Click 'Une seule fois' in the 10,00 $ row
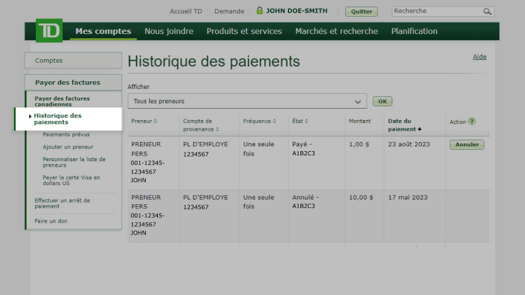Viewport: 525px width, 295px height. click(259, 202)
